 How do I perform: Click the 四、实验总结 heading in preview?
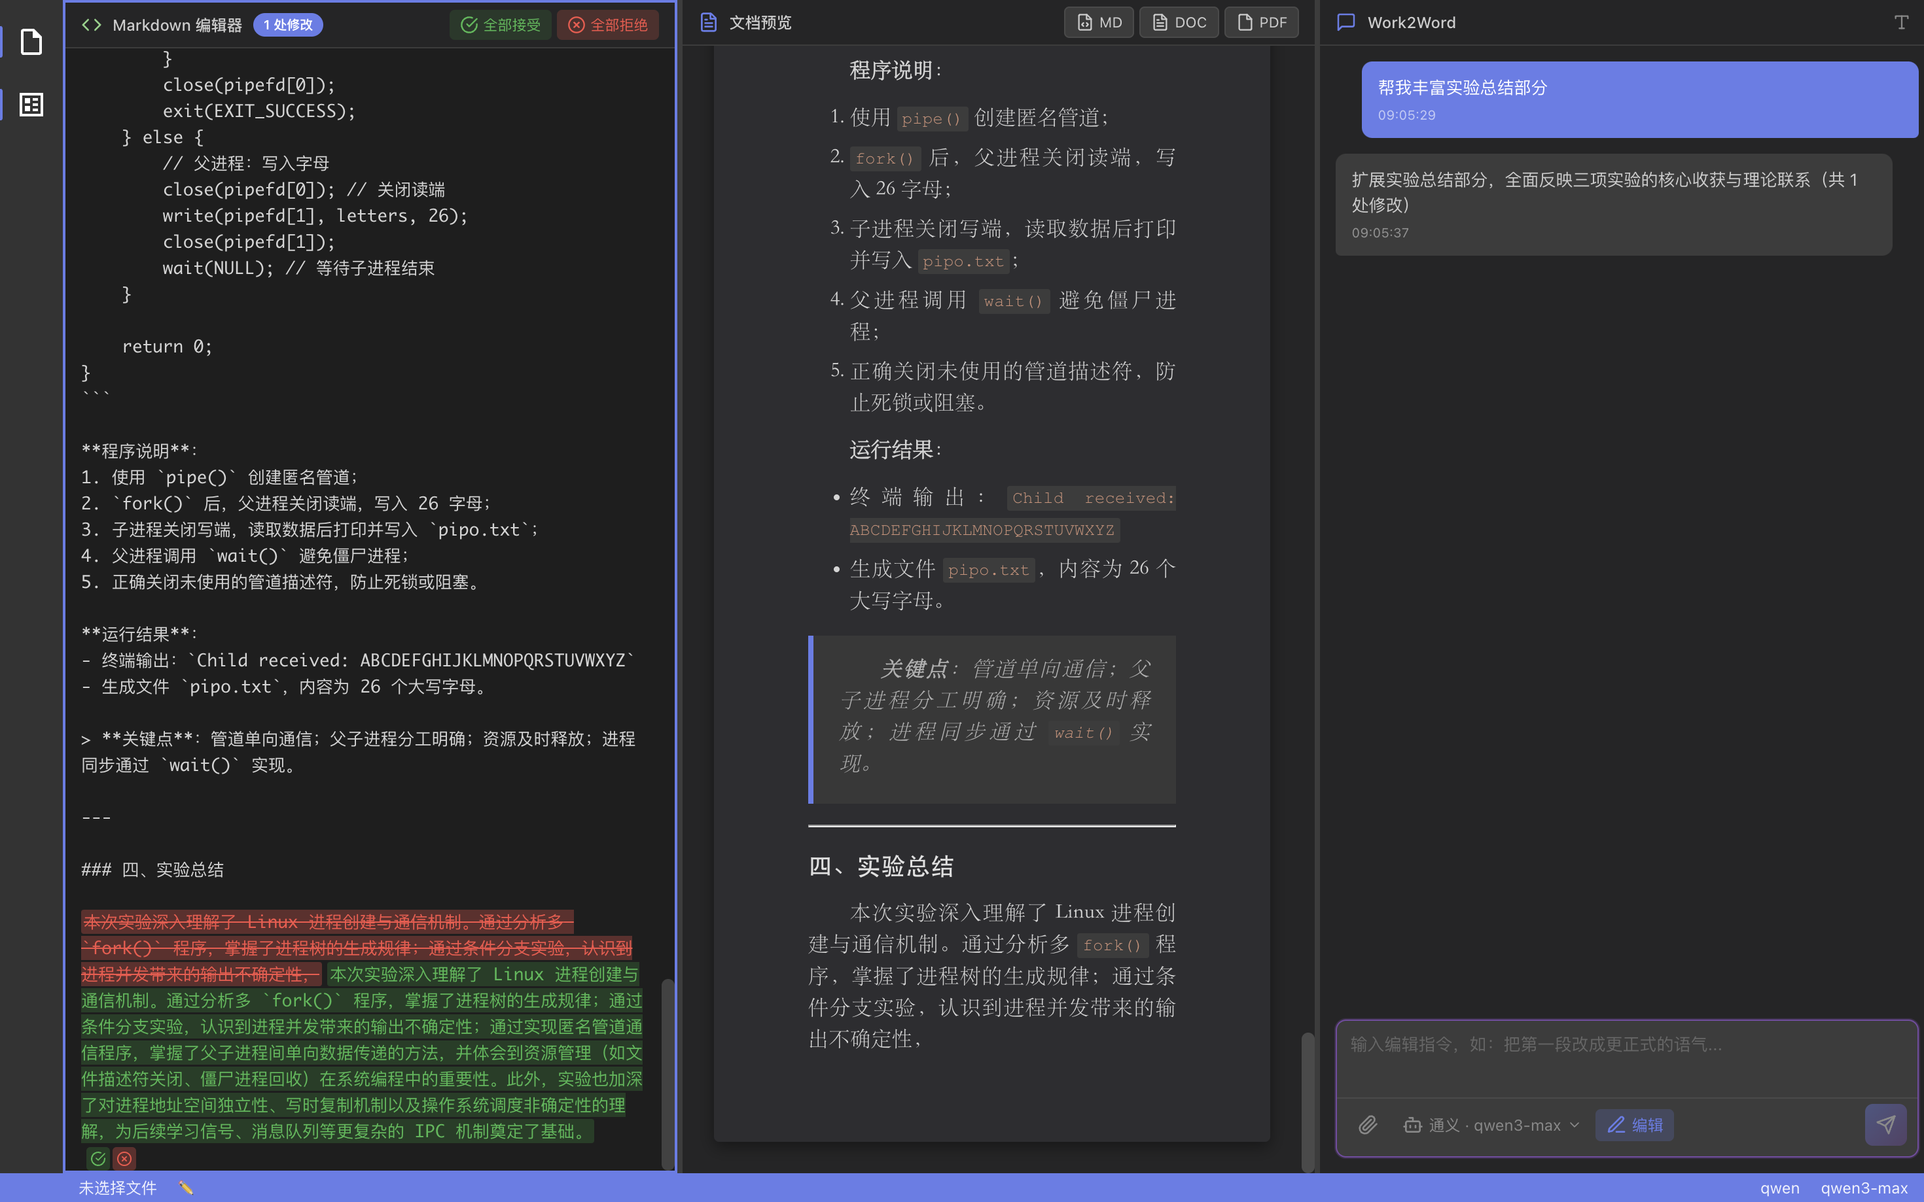coord(882,866)
